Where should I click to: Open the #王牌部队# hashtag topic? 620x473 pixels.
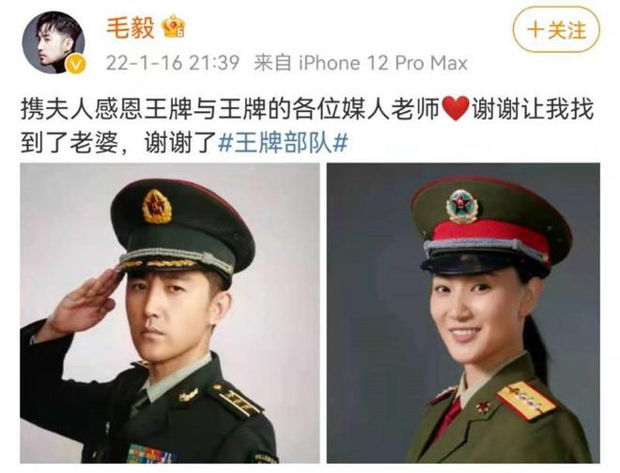pos(283,143)
